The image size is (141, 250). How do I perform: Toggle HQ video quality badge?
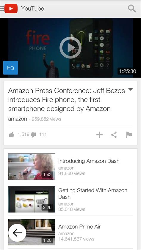pos(10,68)
